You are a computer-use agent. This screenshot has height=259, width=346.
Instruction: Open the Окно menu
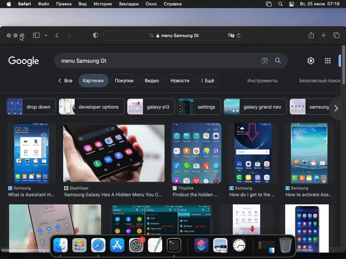click(x=151, y=4)
